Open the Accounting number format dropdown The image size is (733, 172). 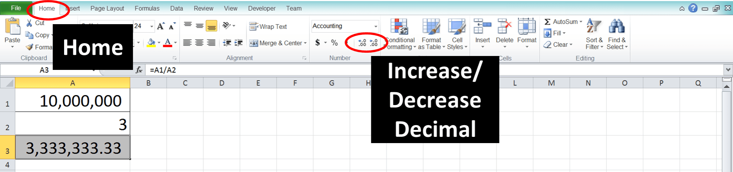click(x=376, y=26)
